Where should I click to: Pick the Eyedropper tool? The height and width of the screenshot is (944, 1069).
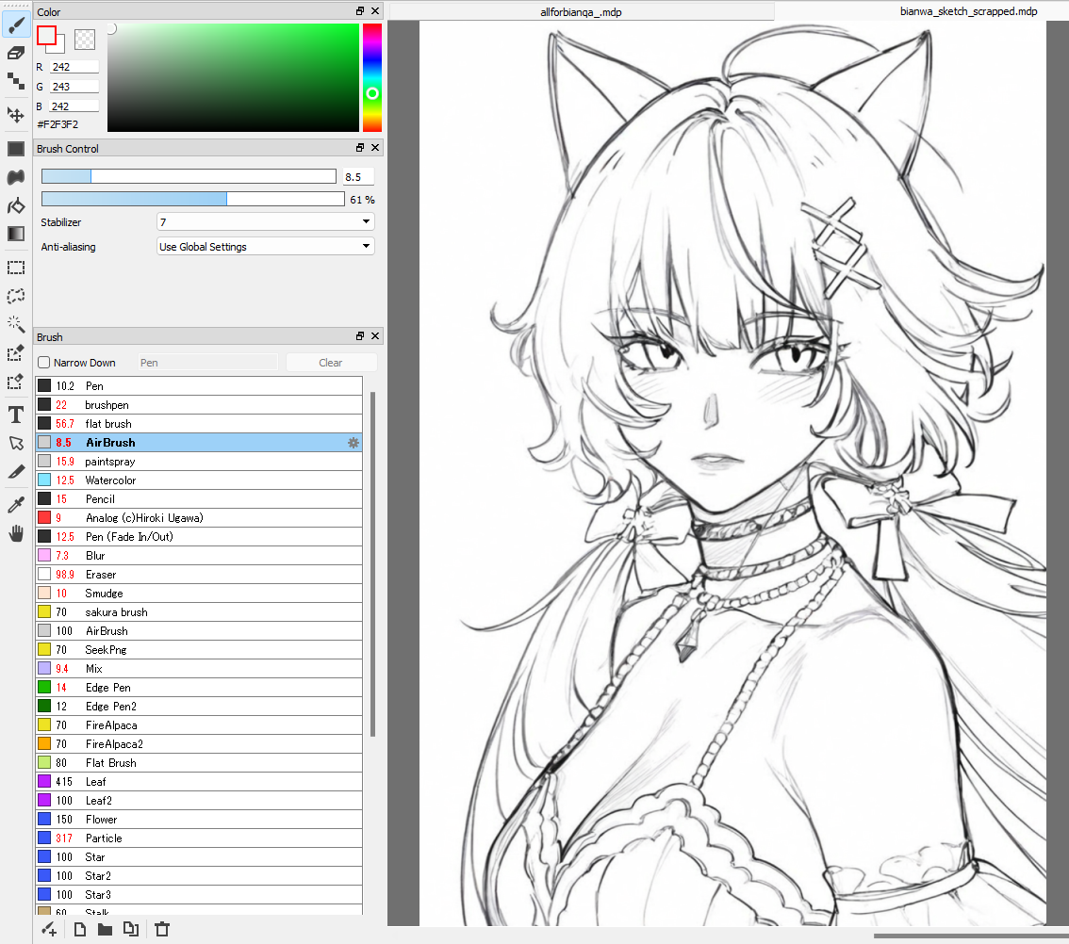pyautogui.click(x=15, y=507)
